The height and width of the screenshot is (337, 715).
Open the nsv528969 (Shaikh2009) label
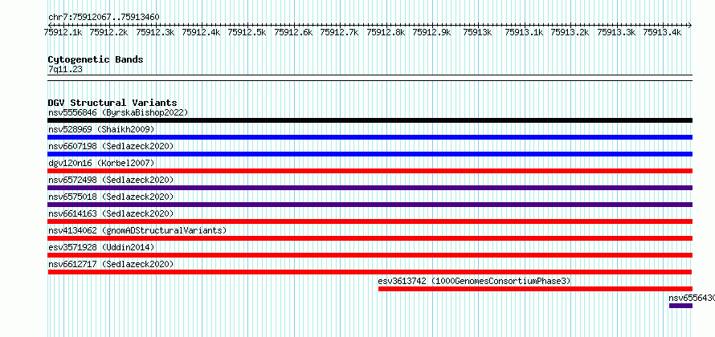(x=101, y=129)
